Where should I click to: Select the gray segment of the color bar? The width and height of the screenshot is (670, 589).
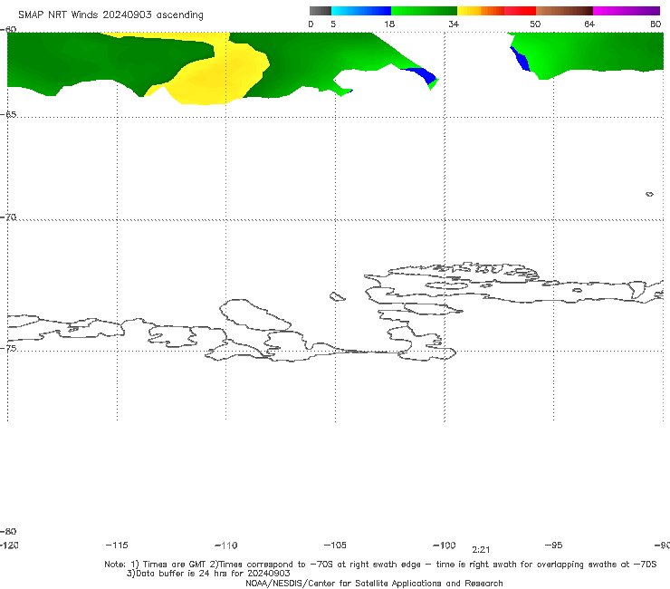320,11
